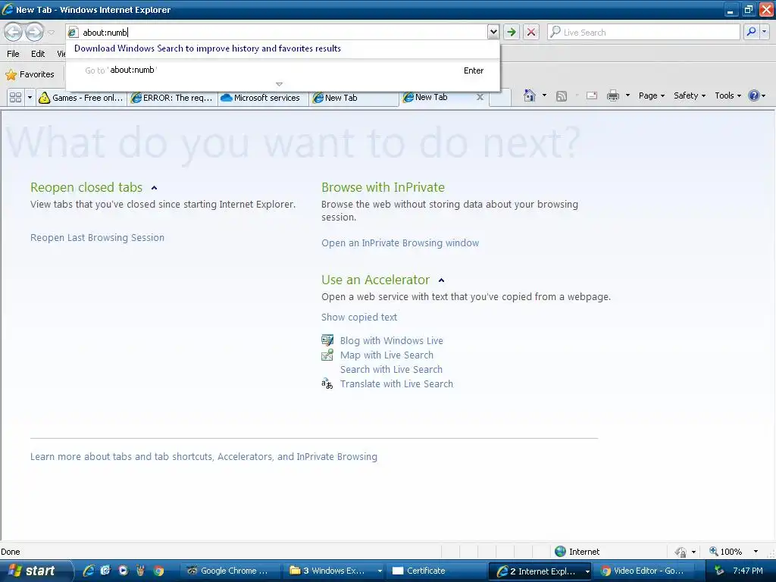This screenshot has width=776, height=582.
Task: Open the address bar history dropdown
Action: tap(493, 33)
